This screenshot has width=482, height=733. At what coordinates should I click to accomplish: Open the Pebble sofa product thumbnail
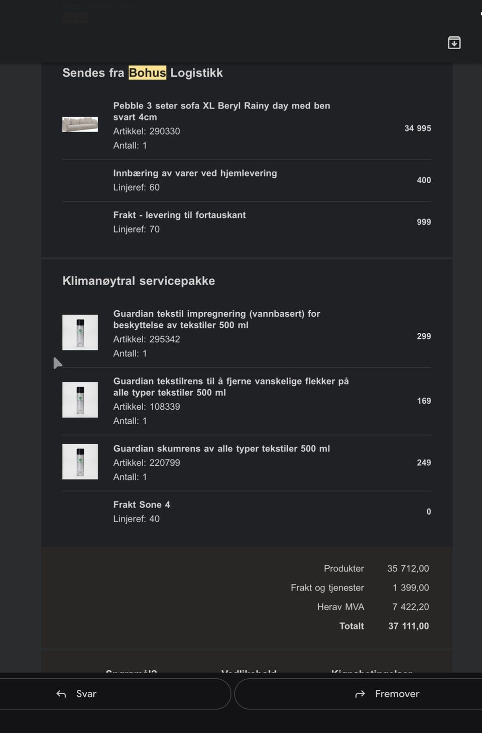click(80, 124)
